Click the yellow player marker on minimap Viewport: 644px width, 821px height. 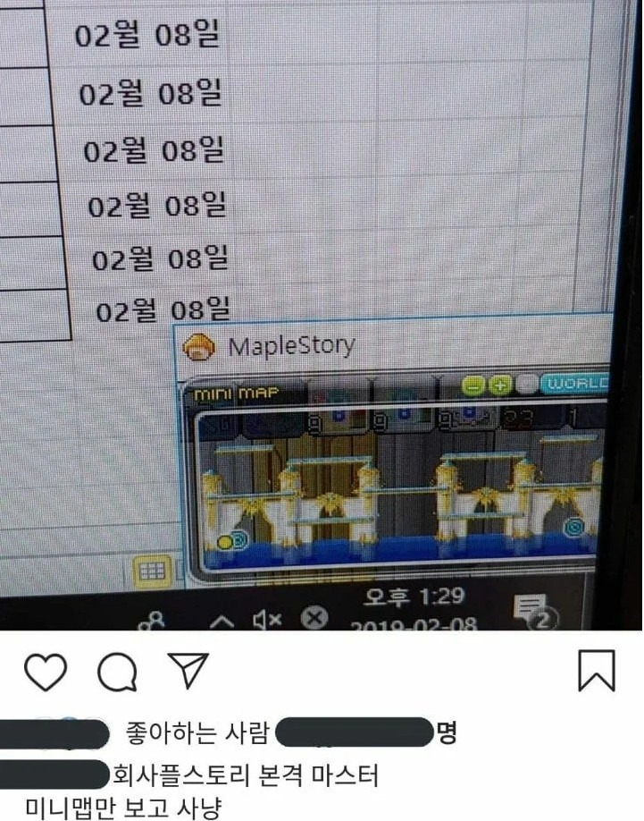click(x=225, y=542)
